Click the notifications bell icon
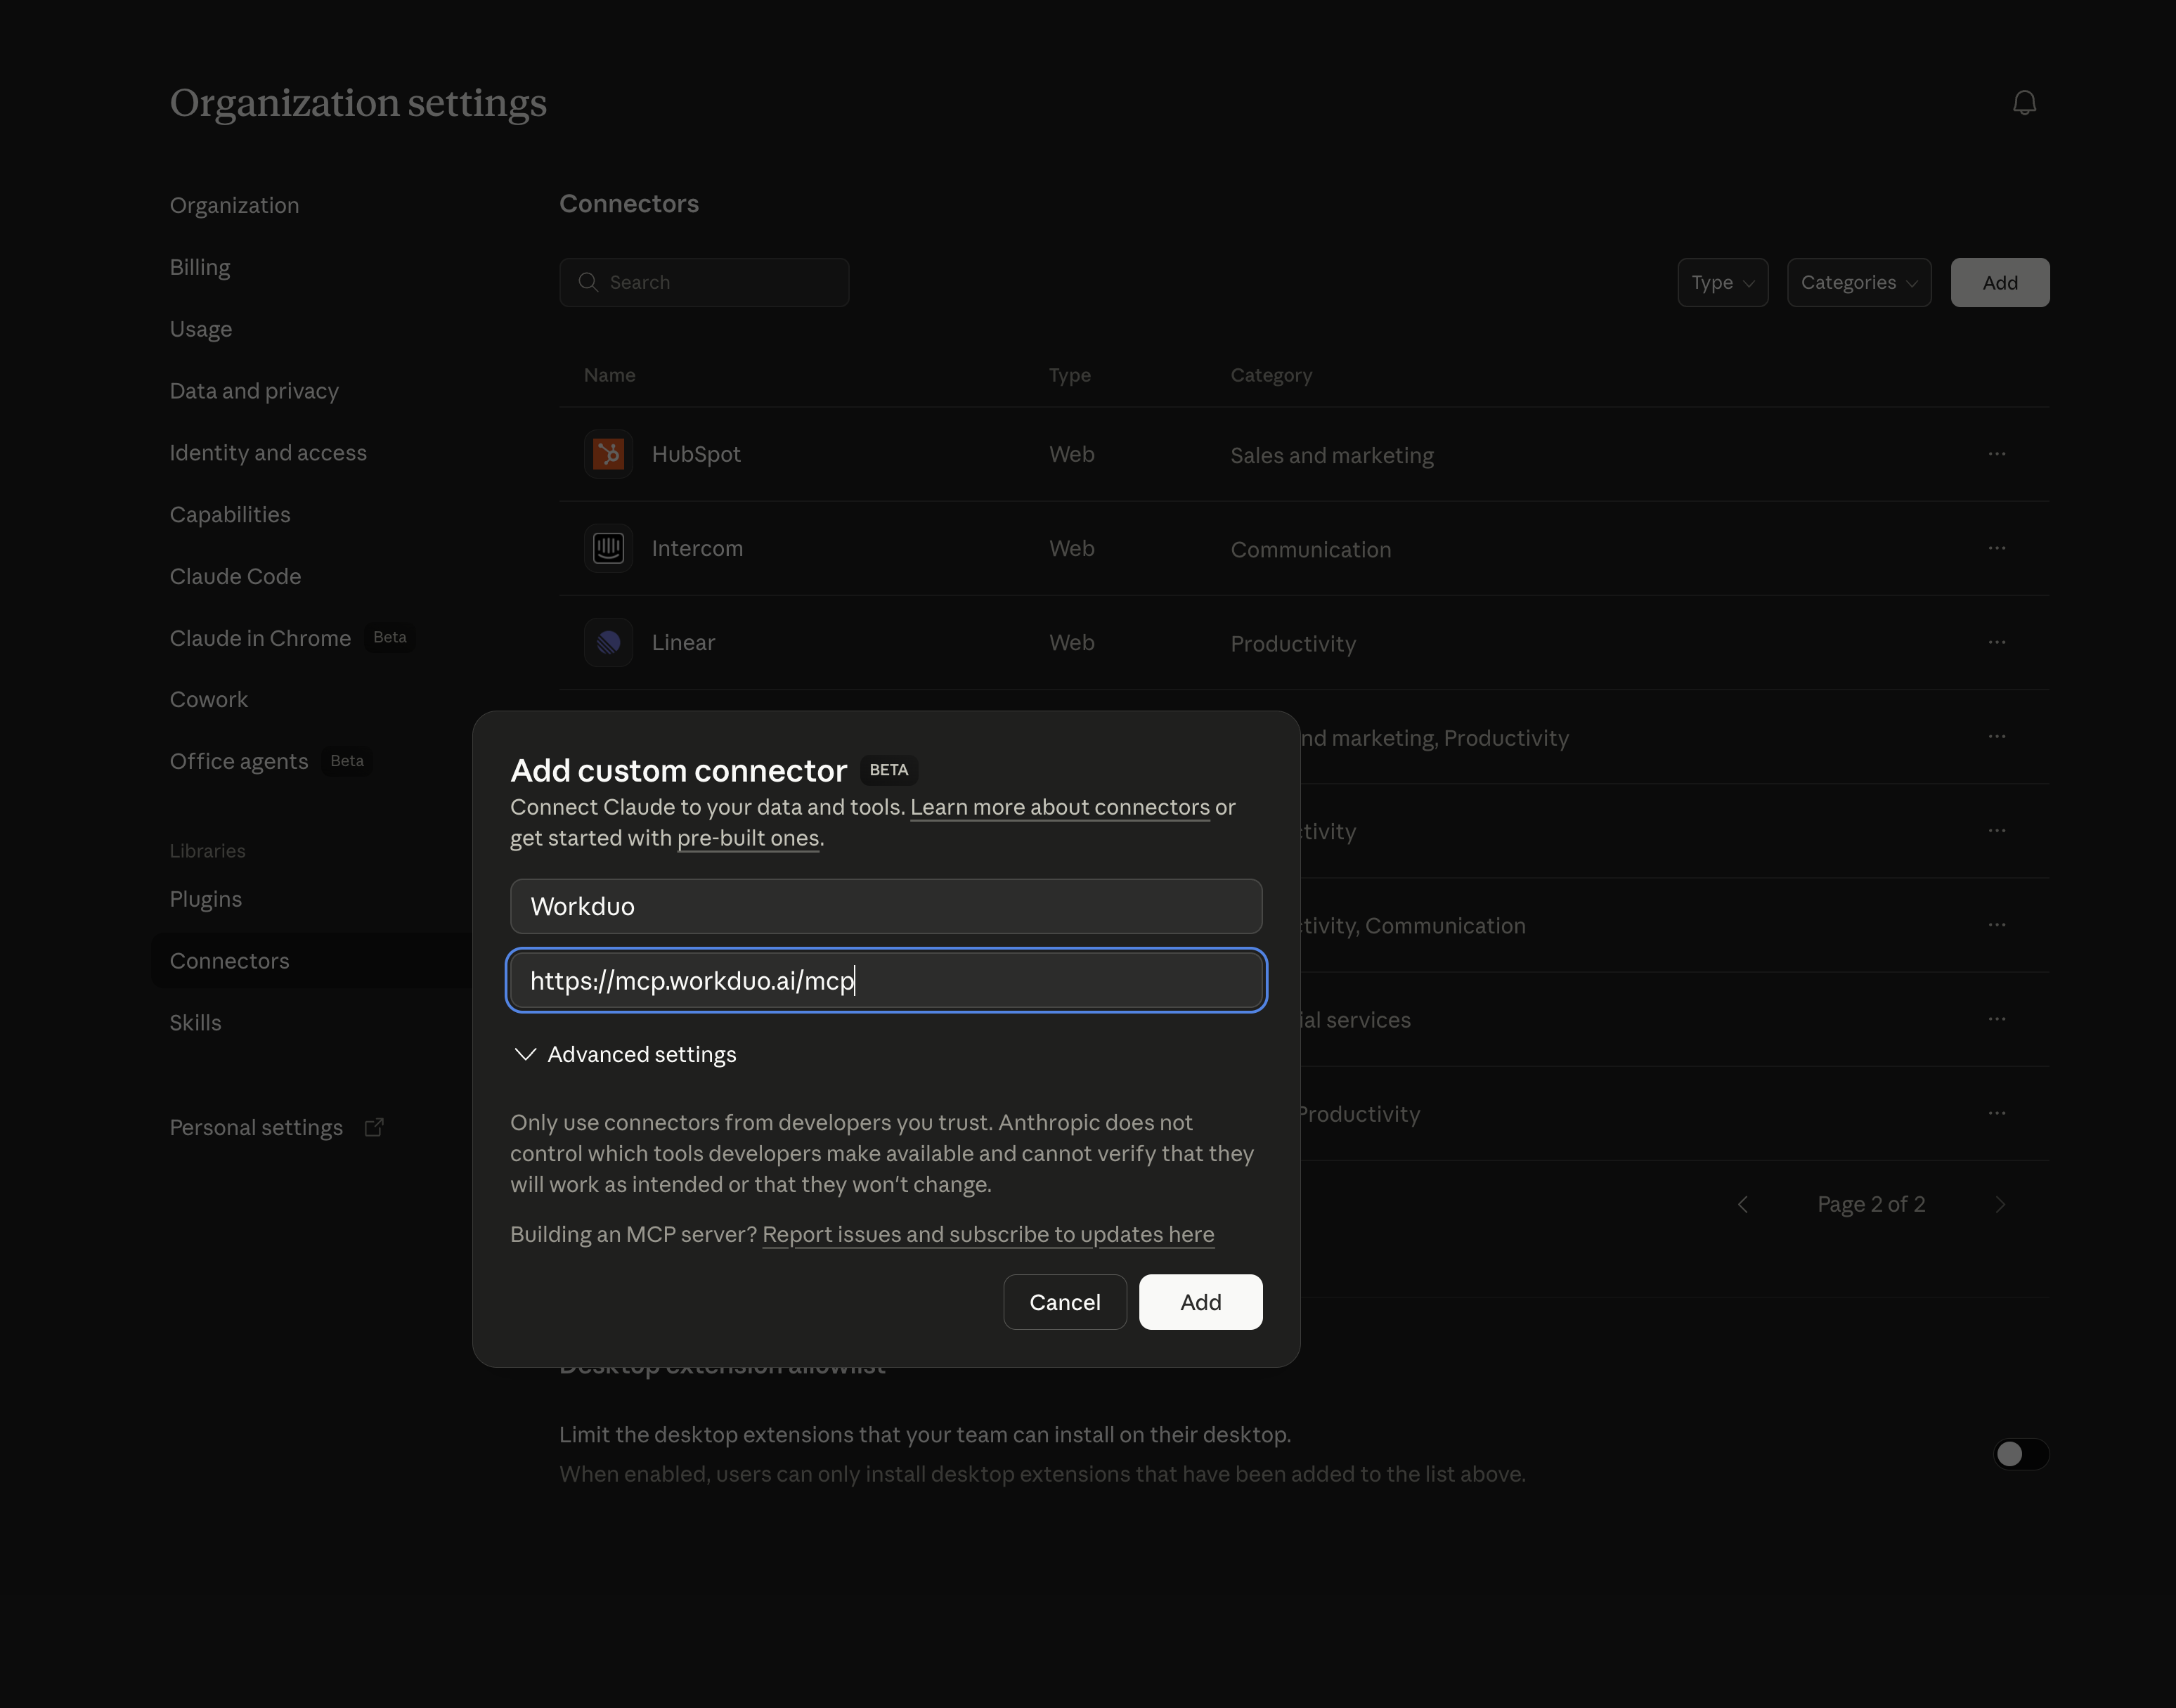Image resolution: width=2176 pixels, height=1708 pixels. 2024,103
